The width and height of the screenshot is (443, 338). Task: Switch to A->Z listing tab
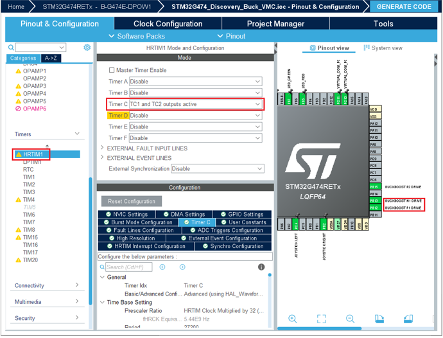[x=51, y=58]
